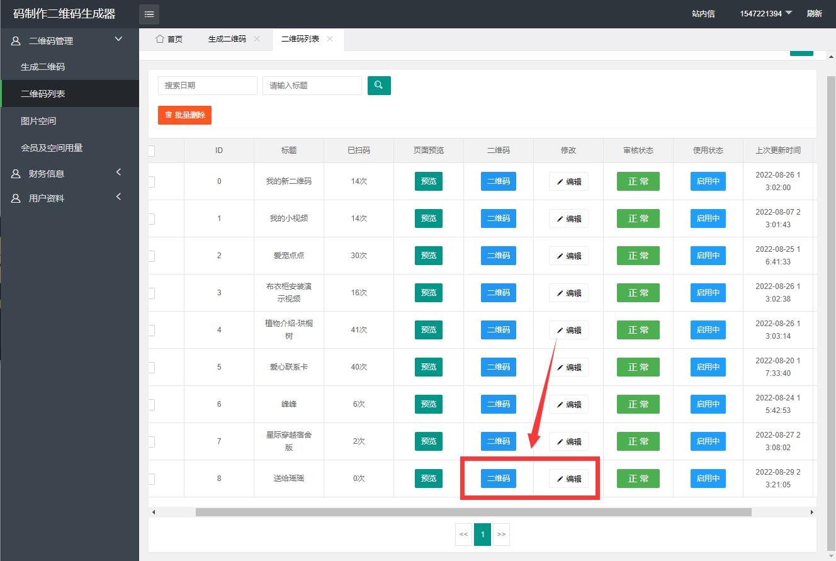Open 生成二维码 in the sidebar
The image size is (836, 561).
point(69,67)
